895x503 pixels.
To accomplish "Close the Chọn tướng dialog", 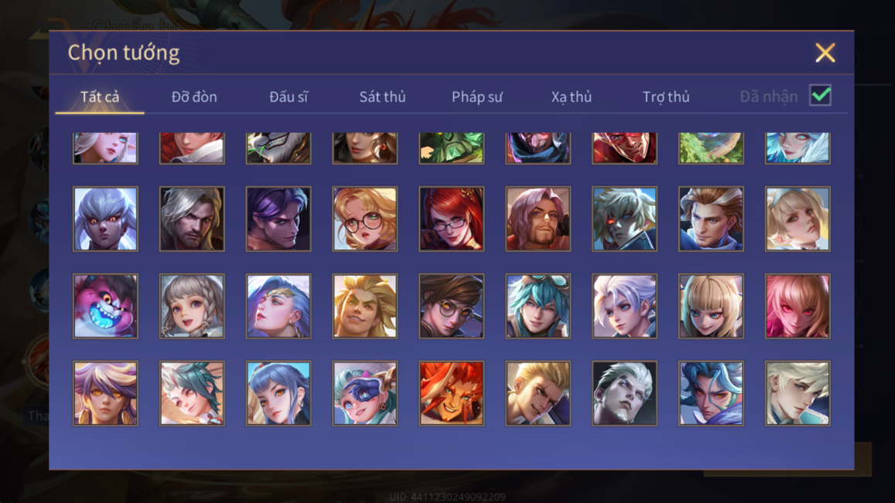I will (x=825, y=53).
